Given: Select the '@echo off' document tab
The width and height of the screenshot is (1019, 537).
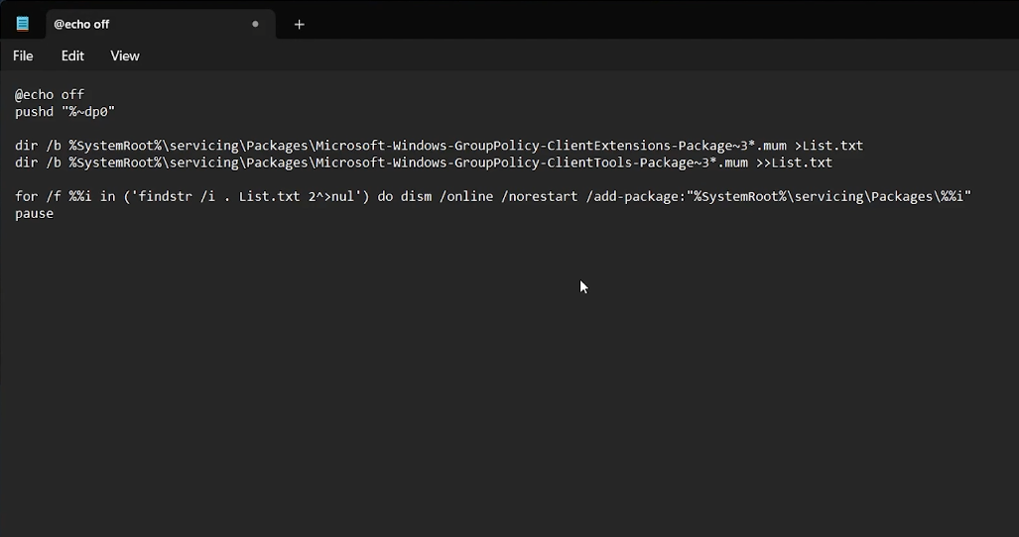Looking at the screenshot, I should pyautogui.click(x=160, y=24).
